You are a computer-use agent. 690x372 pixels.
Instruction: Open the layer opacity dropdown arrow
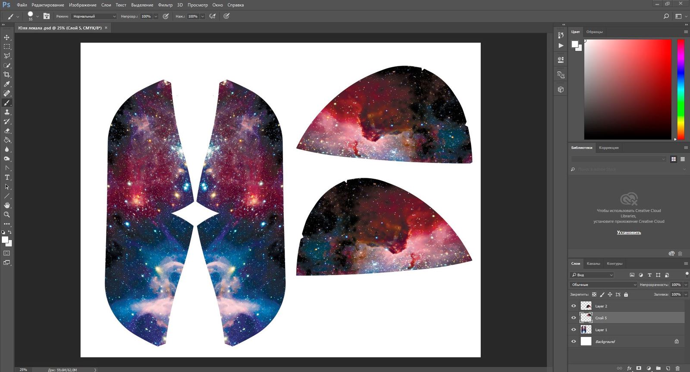(686, 285)
